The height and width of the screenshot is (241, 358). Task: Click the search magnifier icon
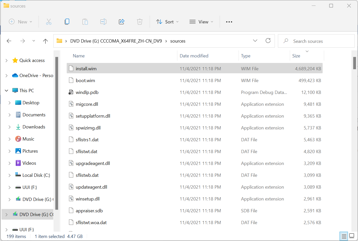pos(286,41)
